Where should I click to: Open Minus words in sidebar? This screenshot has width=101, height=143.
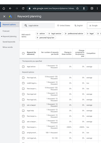(8, 47)
